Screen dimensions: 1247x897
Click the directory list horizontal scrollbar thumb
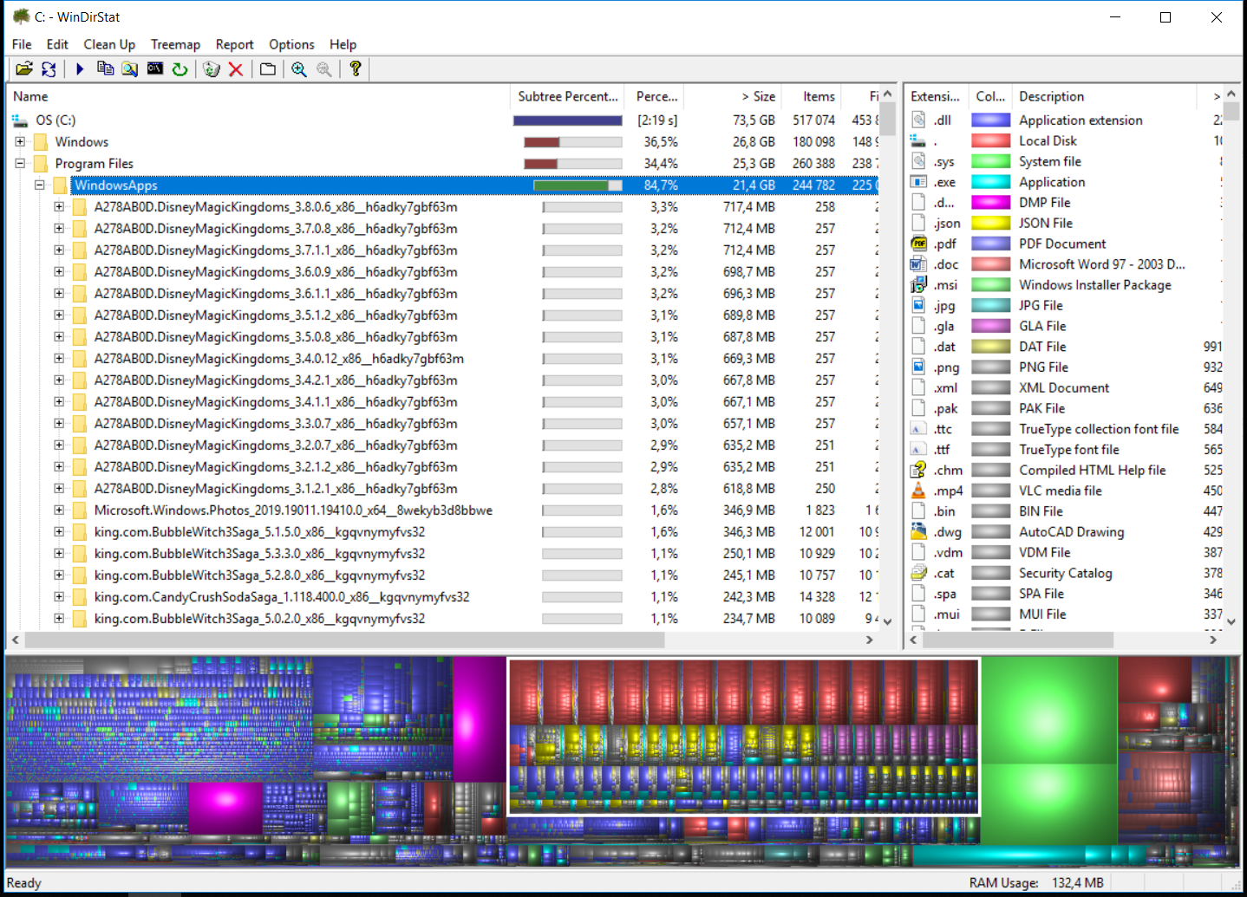pos(345,640)
